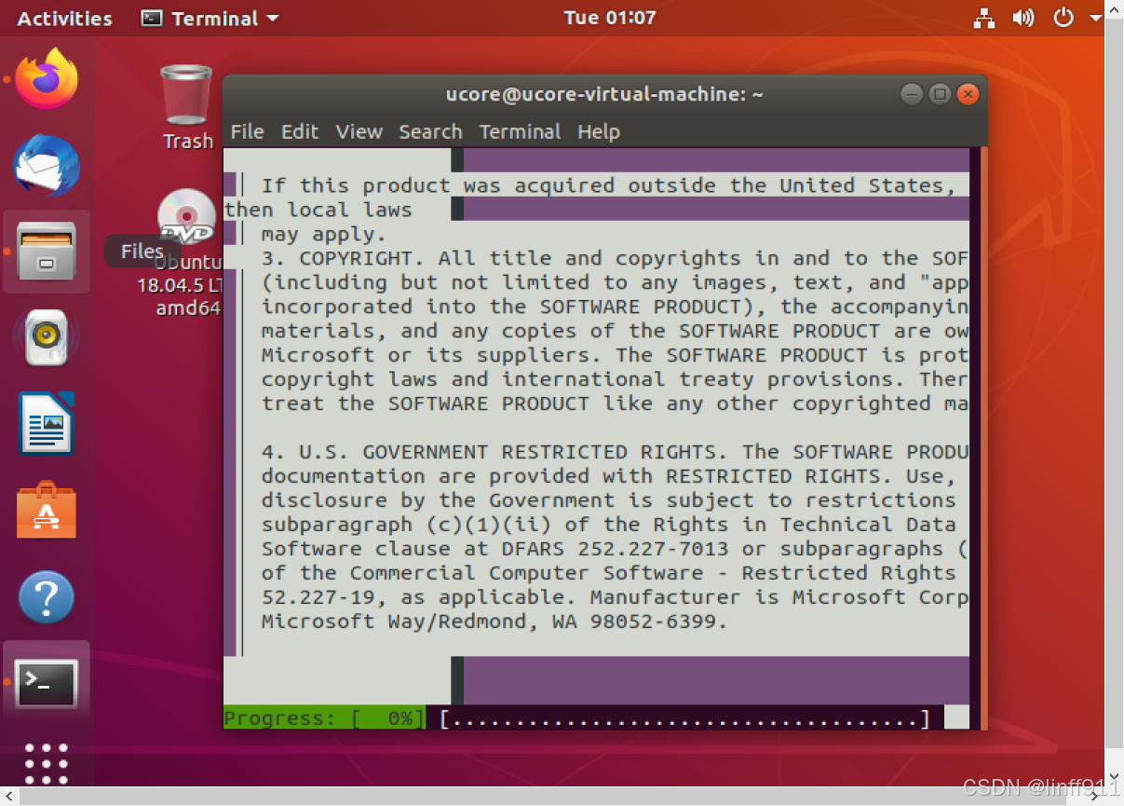Show Applications grid button
This screenshot has height=806, width=1124.
coord(47,763)
